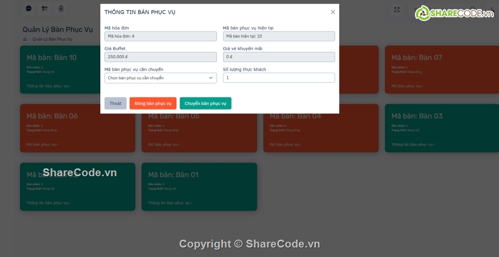Toggle fullscreen with the expand icon
Image resolution: width=499 pixels, height=257 pixels.
click(397, 9)
